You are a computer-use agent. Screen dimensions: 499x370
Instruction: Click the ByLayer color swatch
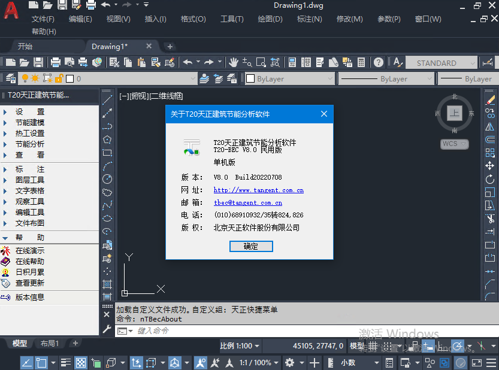[x=250, y=78]
